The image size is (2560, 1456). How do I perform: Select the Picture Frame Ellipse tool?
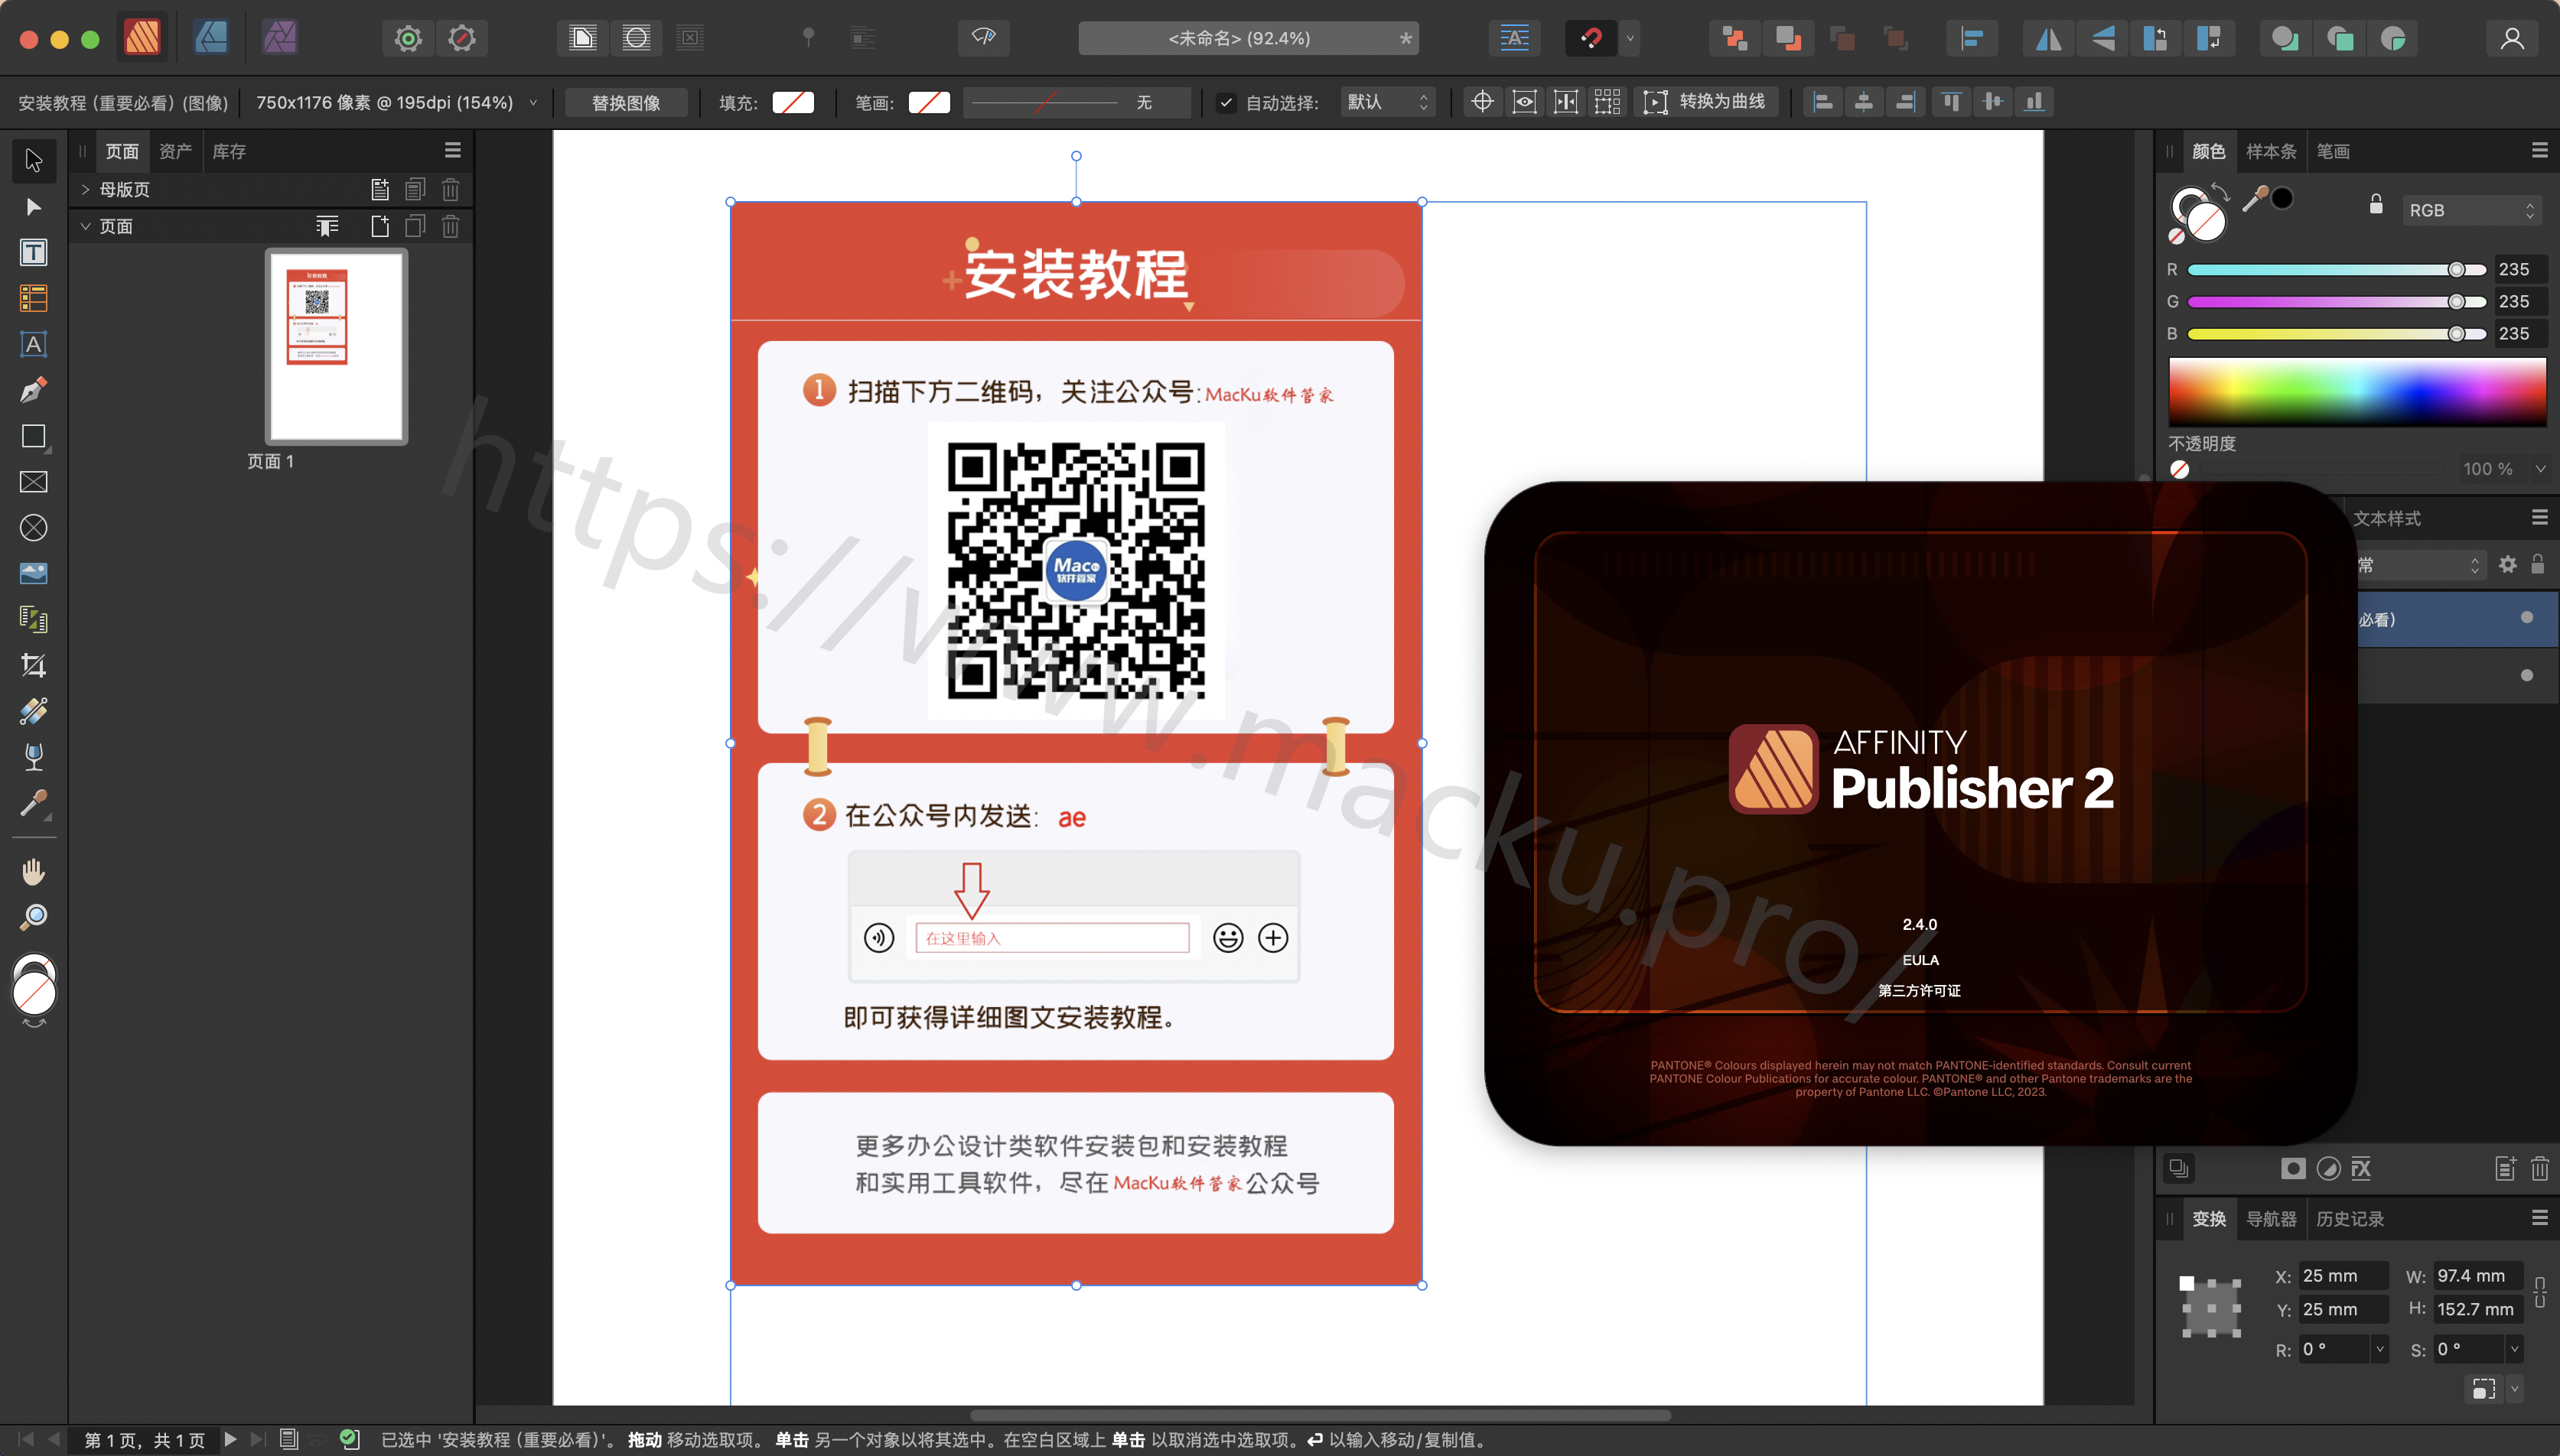(33, 528)
